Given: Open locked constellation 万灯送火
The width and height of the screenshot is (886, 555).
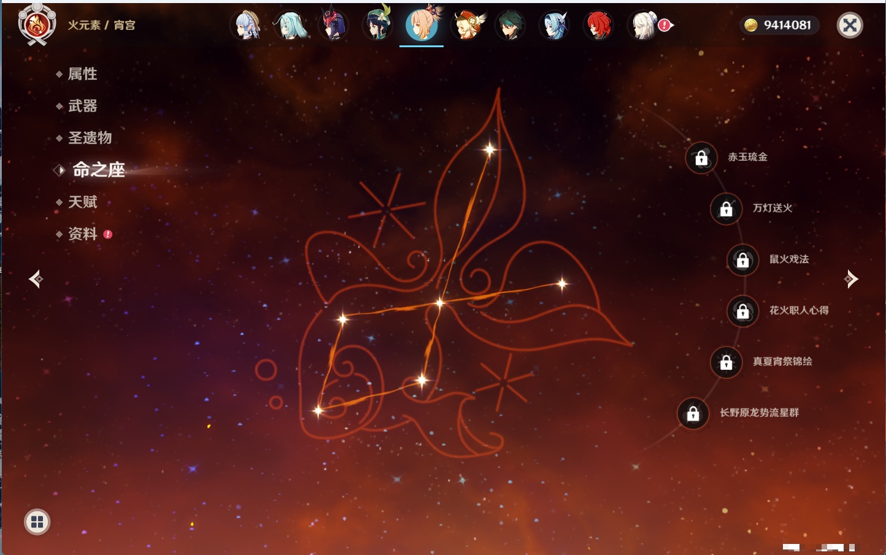Looking at the screenshot, I should tap(726, 209).
